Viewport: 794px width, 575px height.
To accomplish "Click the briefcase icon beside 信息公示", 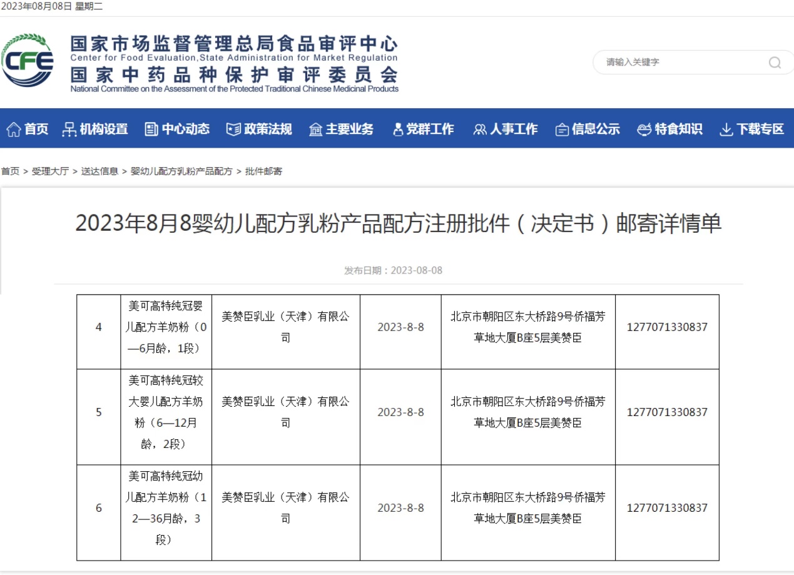I will 562,130.
